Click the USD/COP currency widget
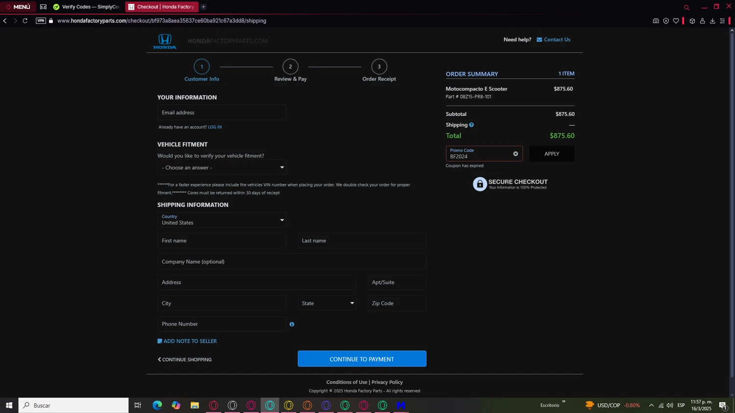Viewport: 735px width, 413px height. 612,405
